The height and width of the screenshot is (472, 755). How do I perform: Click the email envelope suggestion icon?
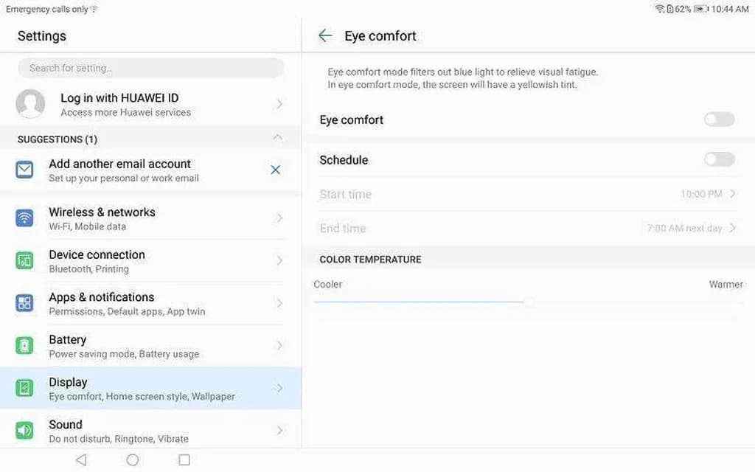point(25,170)
